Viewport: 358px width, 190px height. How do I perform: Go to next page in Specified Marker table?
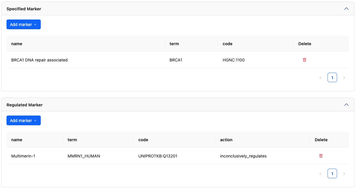(344, 78)
